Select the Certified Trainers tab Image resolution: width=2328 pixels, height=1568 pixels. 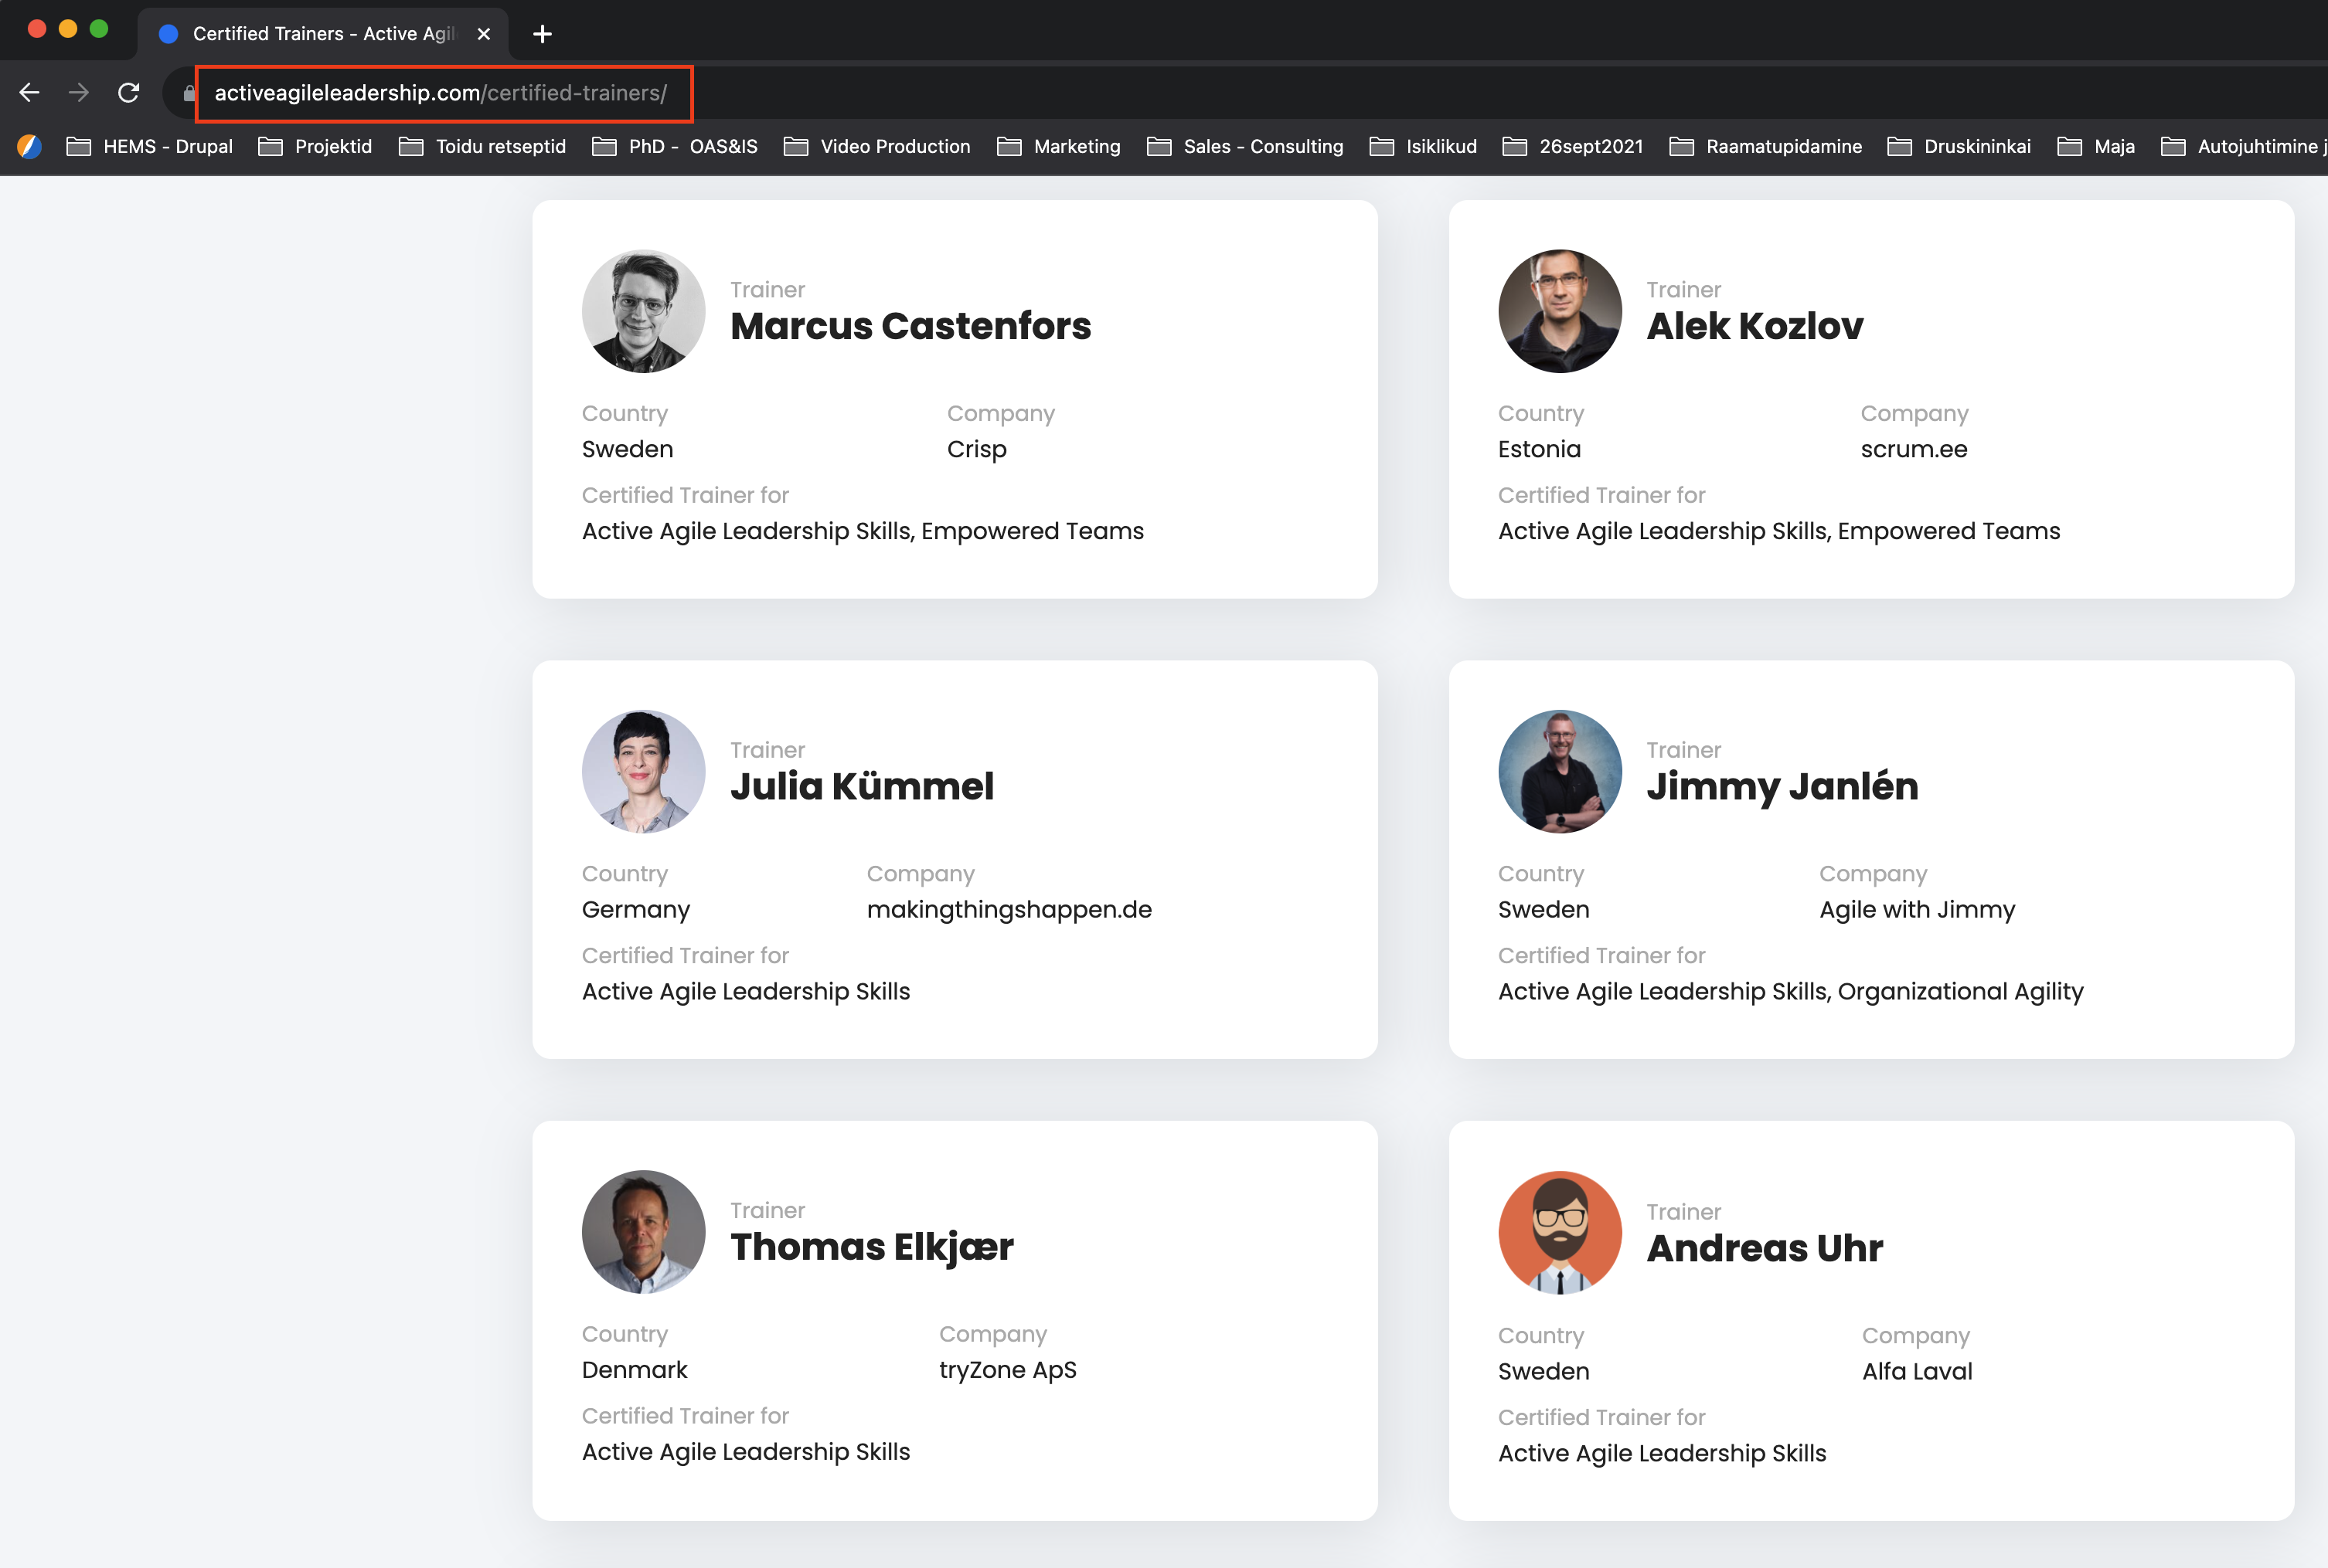320,34
